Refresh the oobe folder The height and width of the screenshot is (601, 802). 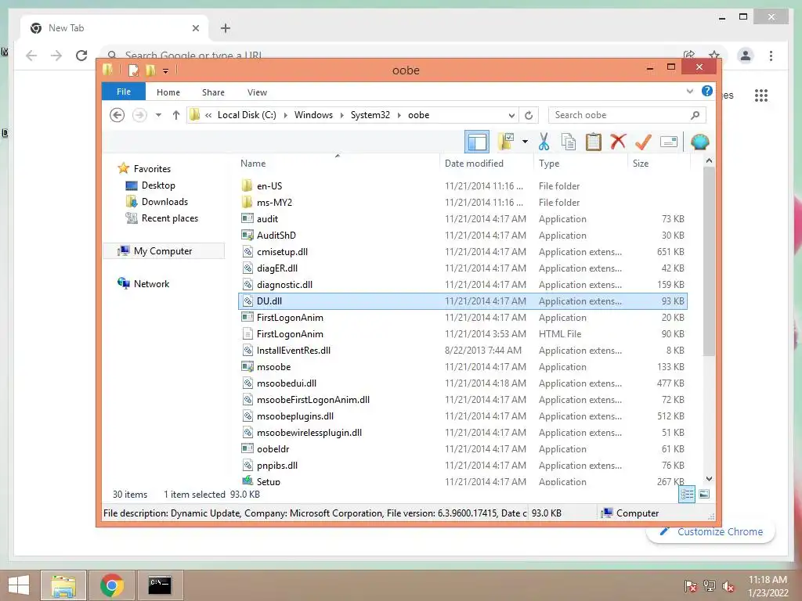pyautogui.click(x=529, y=116)
